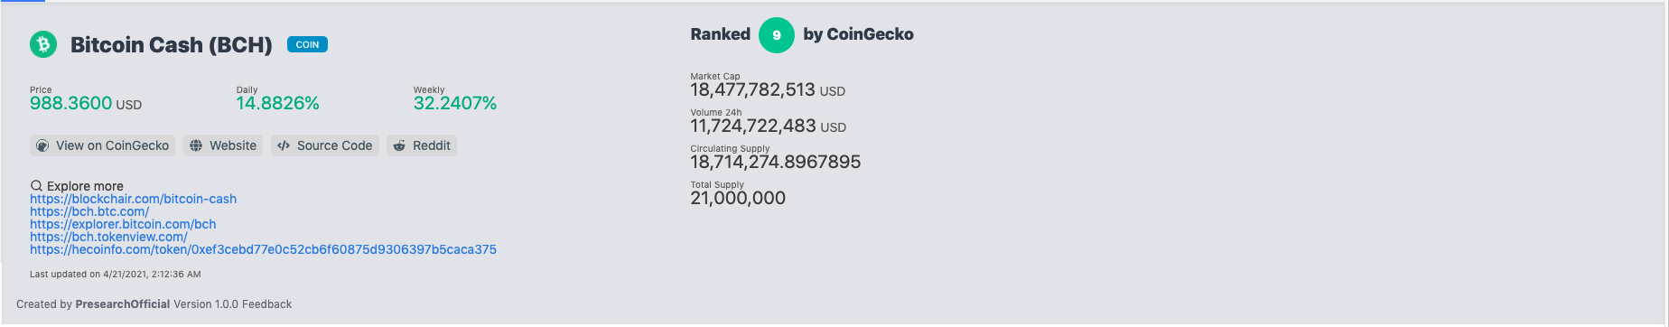The height and width of the screenshot is (327, 1669).
Task: Click the Reddit alien icon
Action: click(x=399, y=145)
